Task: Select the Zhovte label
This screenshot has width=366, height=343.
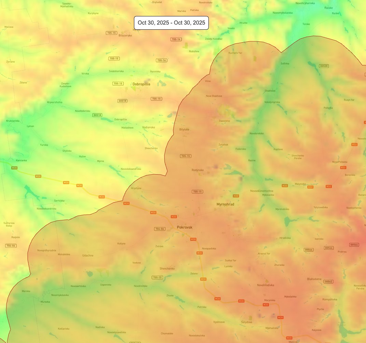Action: pos(170,296)
